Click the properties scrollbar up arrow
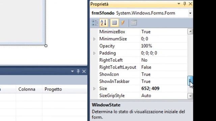 point(190,32)
